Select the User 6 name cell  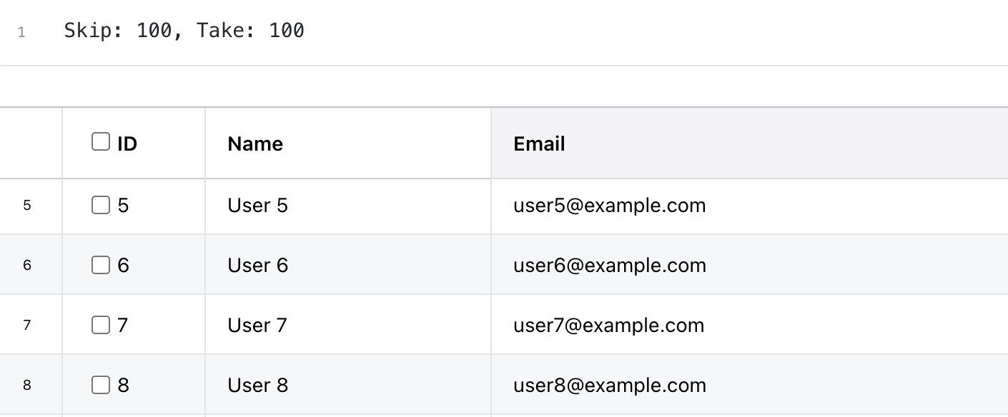257,266
